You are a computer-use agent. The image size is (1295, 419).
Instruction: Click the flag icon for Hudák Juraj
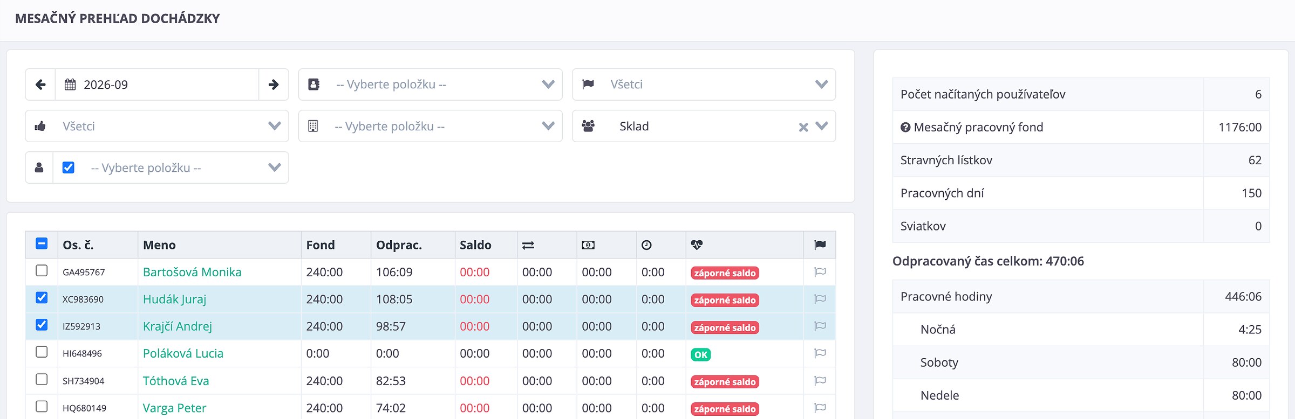820,299
